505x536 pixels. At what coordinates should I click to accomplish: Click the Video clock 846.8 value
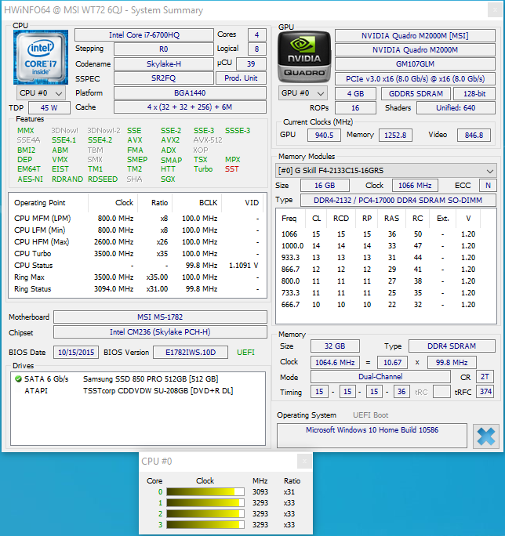click(x=474, y=135)
